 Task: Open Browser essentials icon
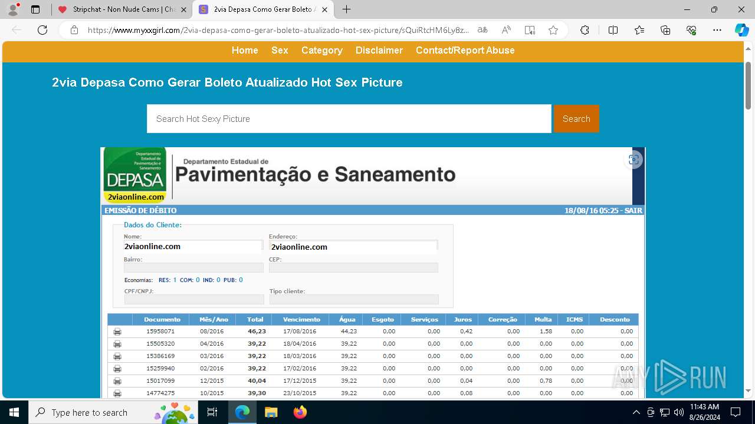coord(691,30)
